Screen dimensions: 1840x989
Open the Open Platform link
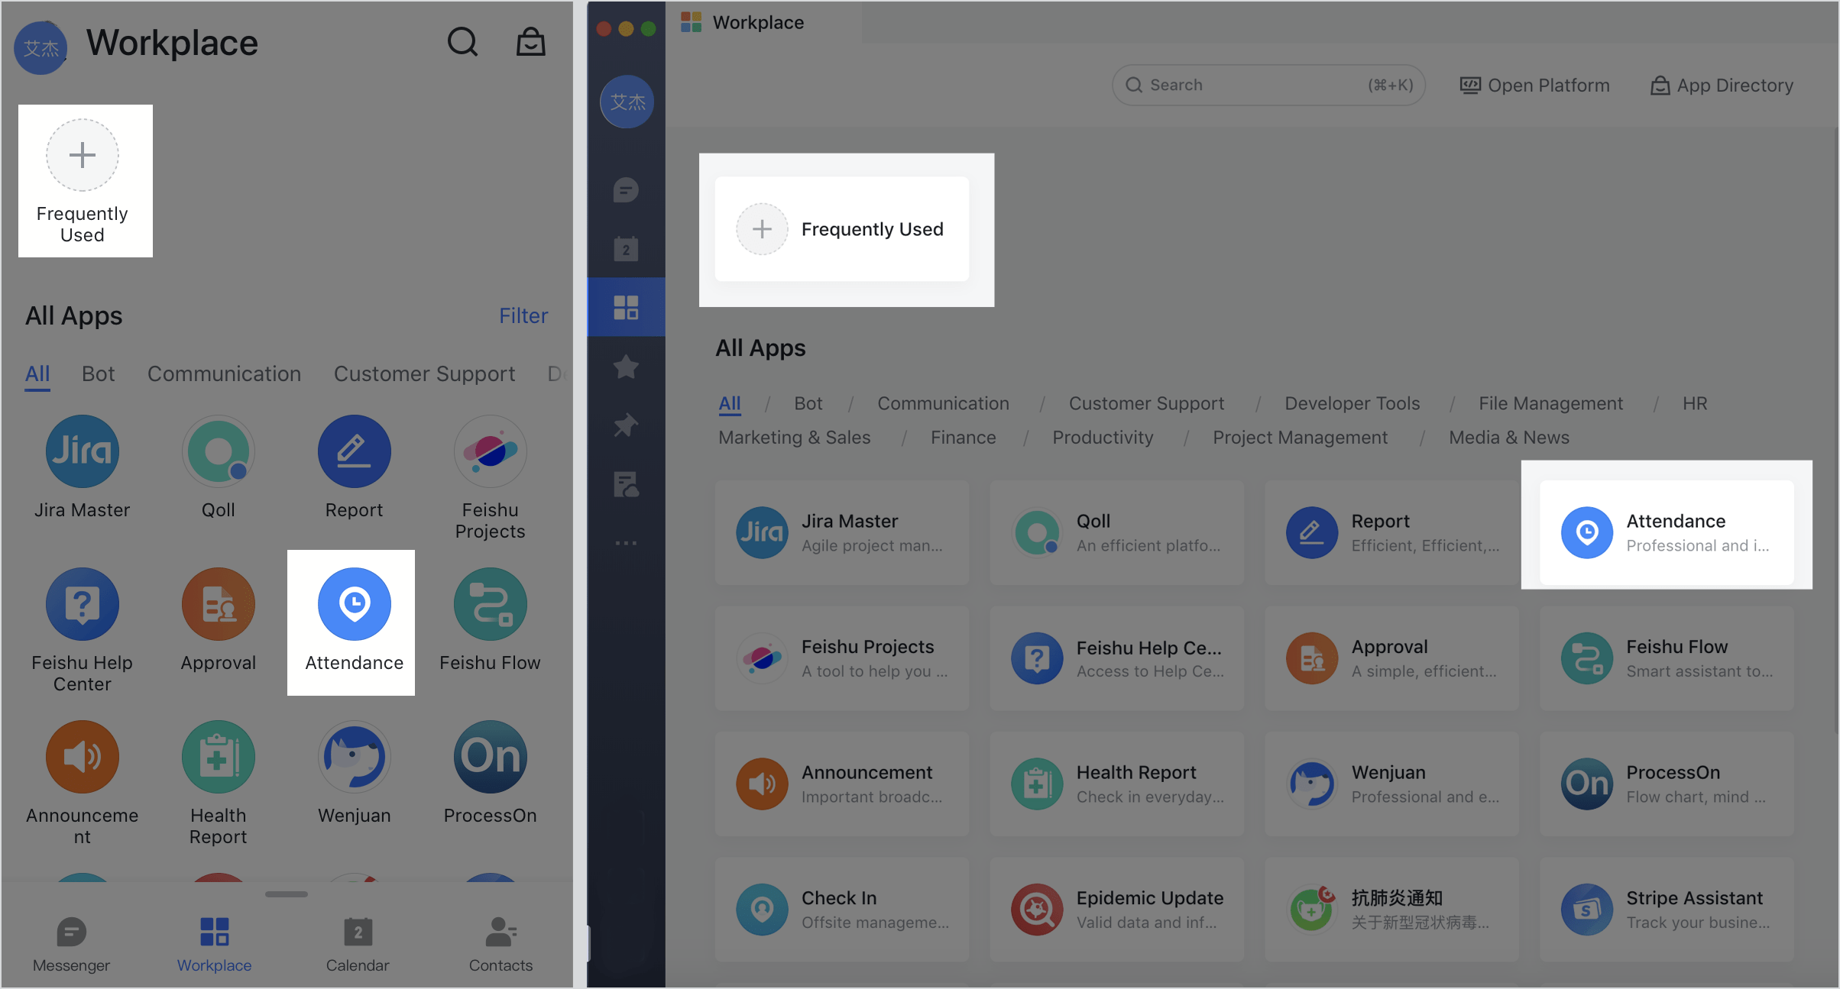point(1536,86)
